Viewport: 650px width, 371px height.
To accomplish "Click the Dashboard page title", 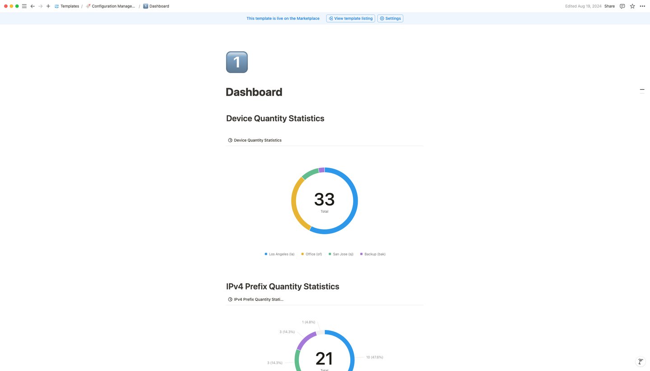I will [x=254, y=92].
